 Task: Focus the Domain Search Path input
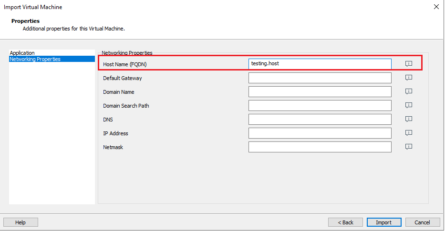point(320,105)
